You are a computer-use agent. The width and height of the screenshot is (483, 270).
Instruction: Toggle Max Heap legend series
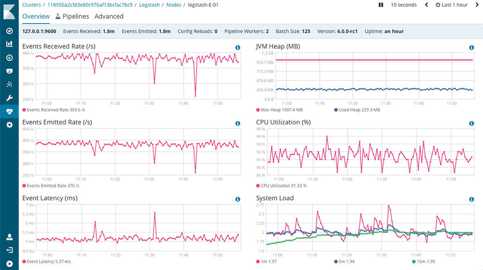tap(279, 110)
